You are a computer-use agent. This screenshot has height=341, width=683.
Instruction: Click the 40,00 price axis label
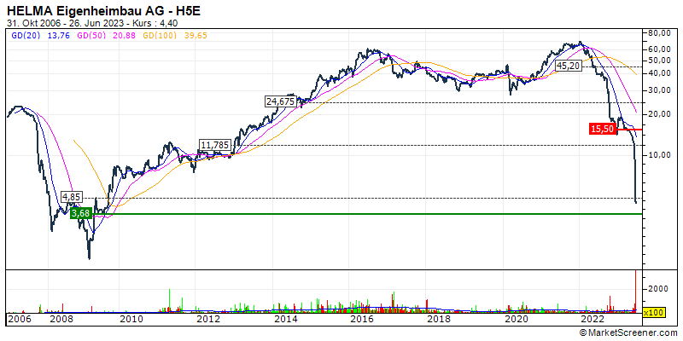point(658,73)
